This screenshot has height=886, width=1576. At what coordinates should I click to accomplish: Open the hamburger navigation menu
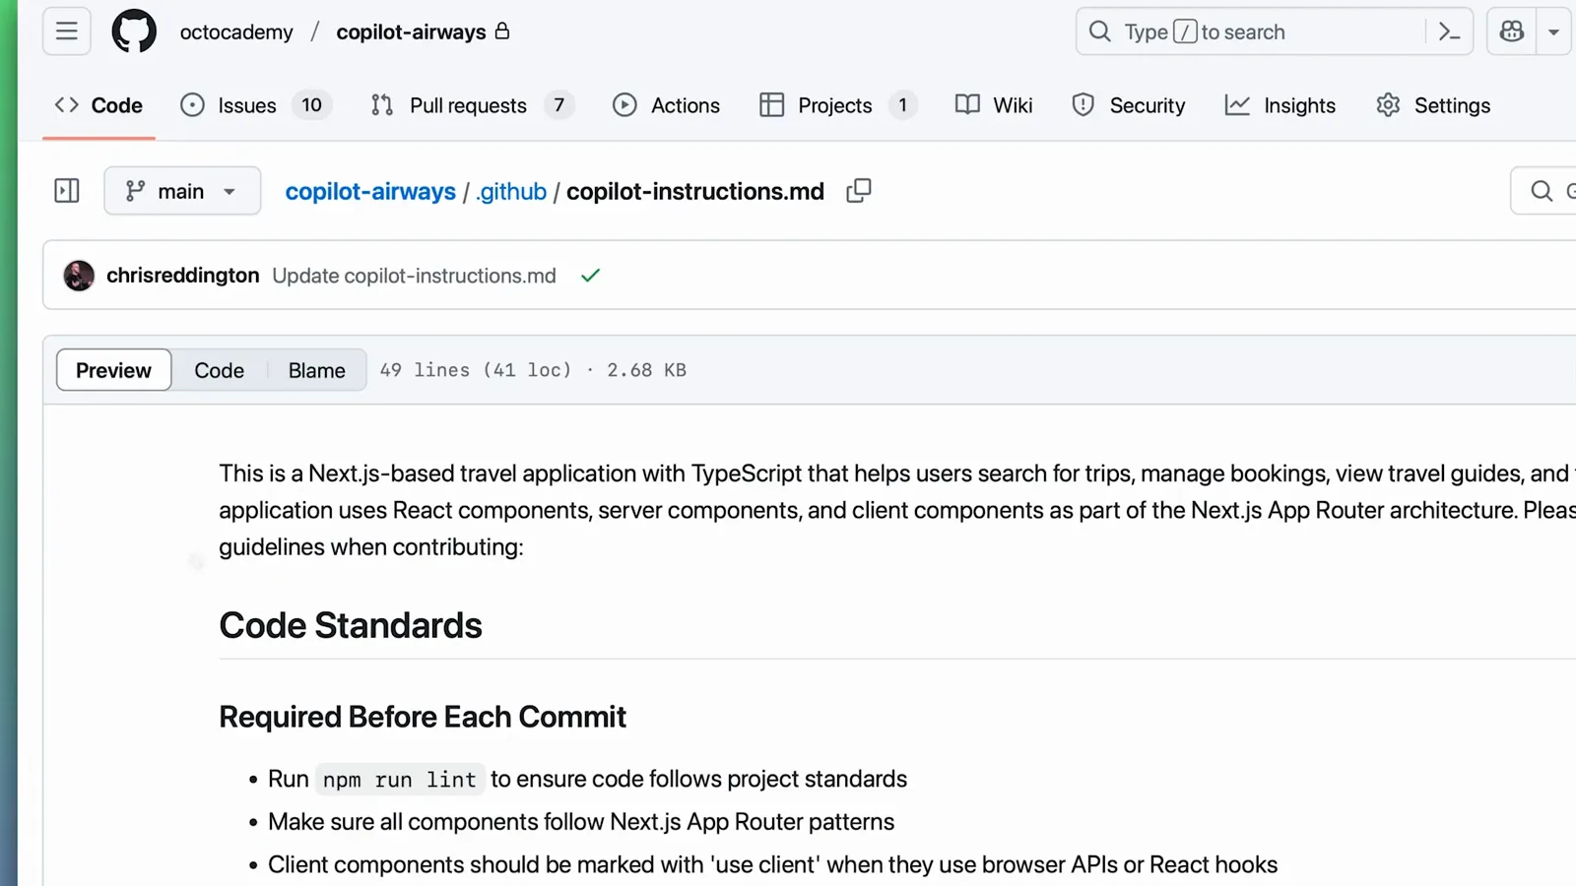click(66, 32)
